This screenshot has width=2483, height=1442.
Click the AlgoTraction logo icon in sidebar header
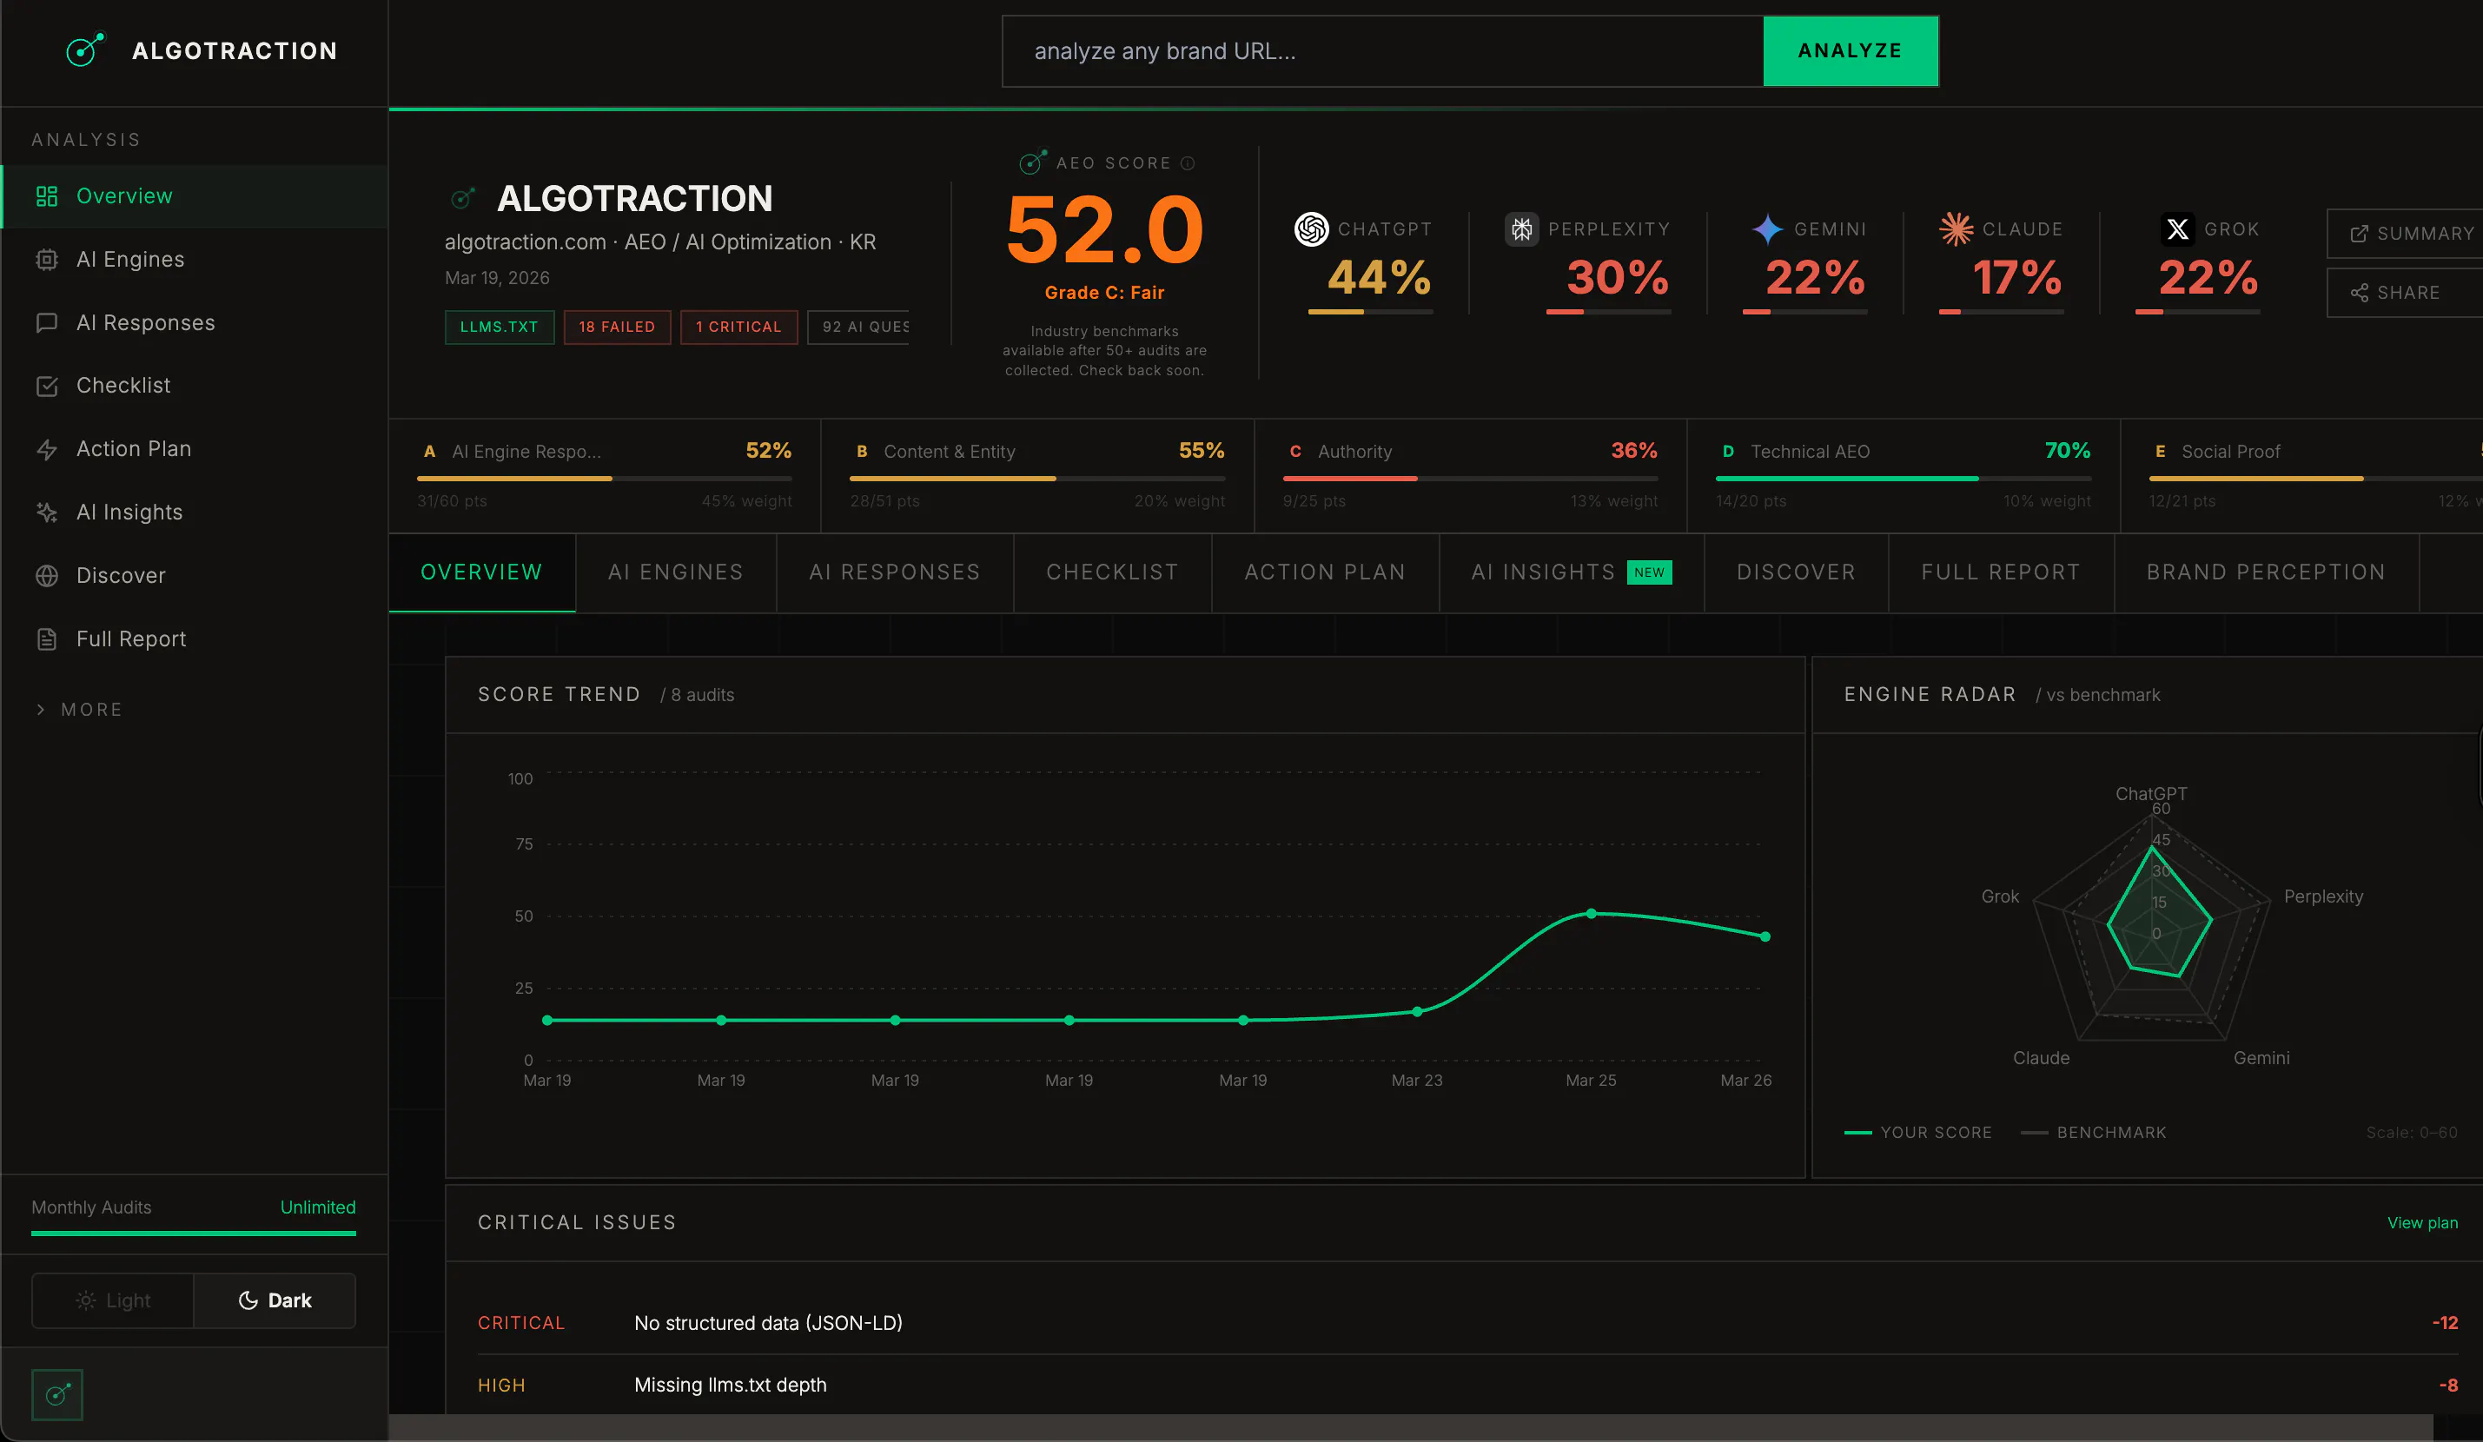coord(85,50)
